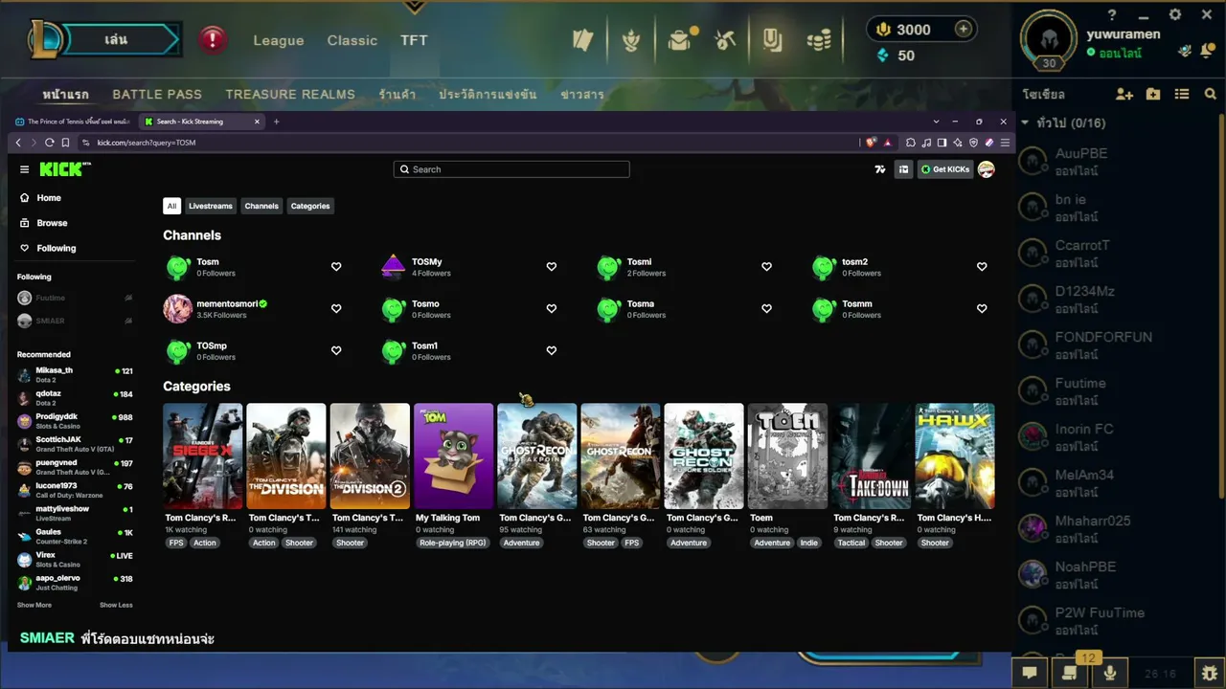This screenshot has height=689, width=1226.
Task: Click League Play button
Action: (115, 40)
